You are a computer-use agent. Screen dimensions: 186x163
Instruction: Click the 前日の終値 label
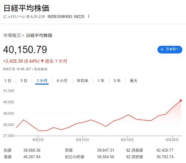(74, 157)
